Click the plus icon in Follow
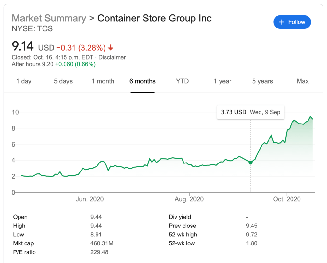This screenshot has width=327, height=263. [282, 22]
